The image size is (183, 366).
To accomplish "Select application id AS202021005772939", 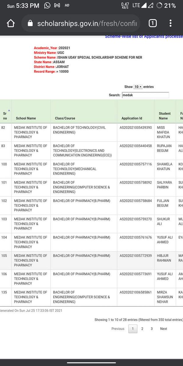I will tap(135, 256).
